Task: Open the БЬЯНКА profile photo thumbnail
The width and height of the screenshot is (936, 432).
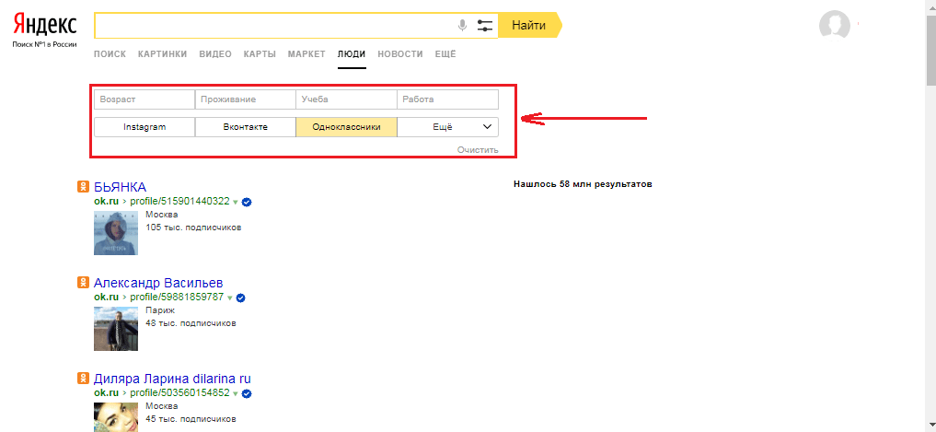Action: tap(116, 233)
